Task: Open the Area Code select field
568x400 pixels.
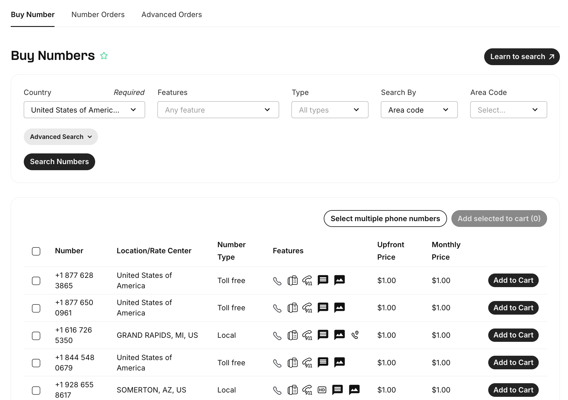Action: tap(508, 110)
